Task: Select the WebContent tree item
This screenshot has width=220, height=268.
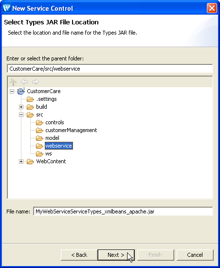Action: (51, 161)
